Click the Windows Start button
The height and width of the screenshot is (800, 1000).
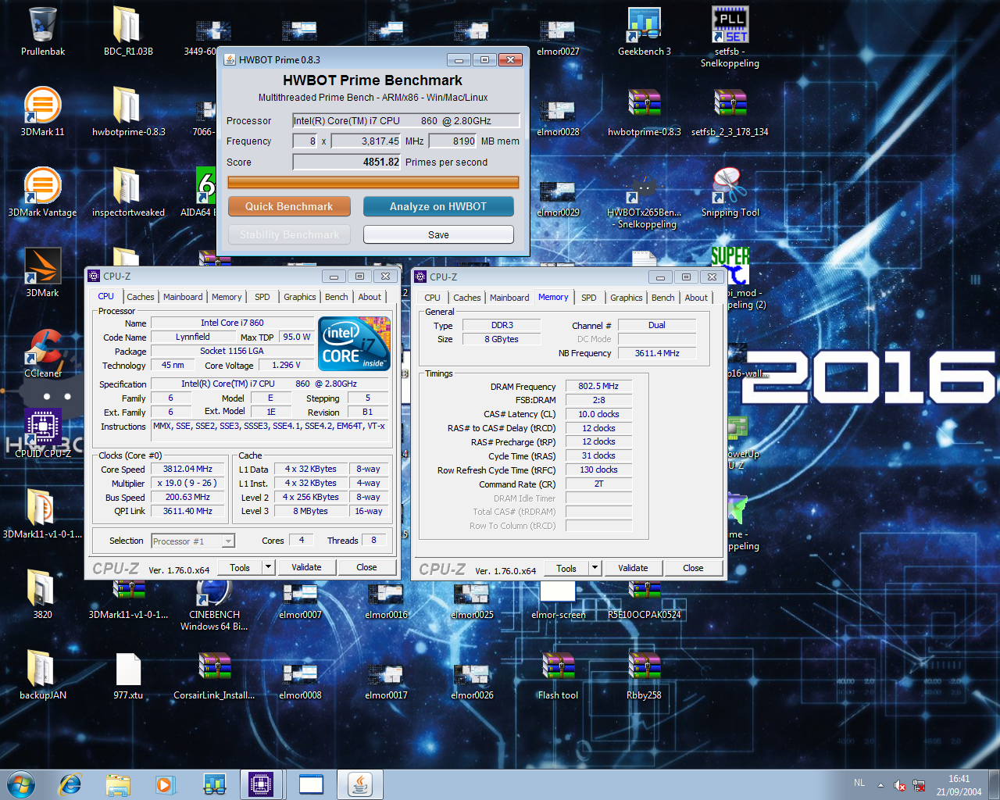(x=21, y=784)
